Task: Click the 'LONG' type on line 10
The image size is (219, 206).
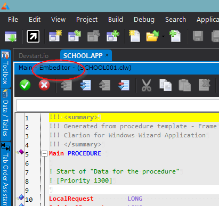Action: (x=135, y=199)
